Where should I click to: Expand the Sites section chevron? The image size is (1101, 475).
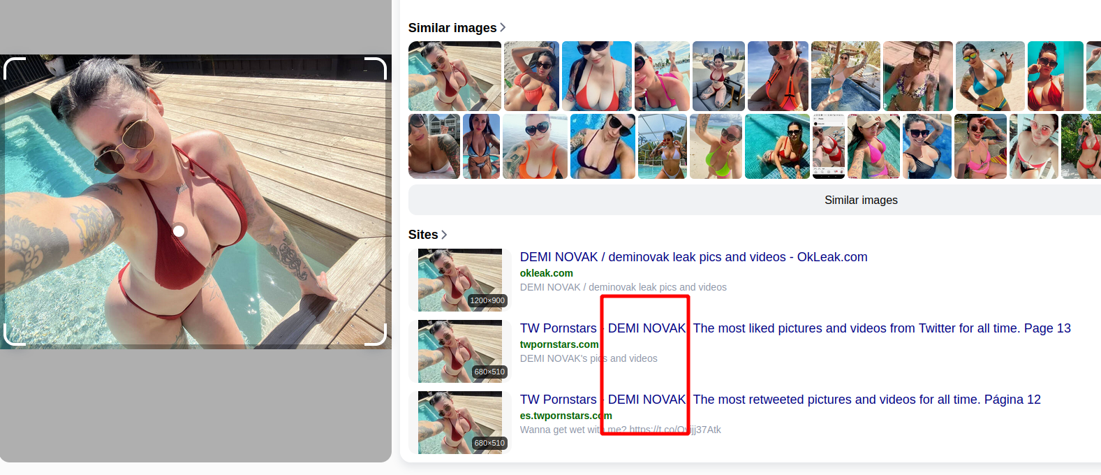click(x=444, y=235)
